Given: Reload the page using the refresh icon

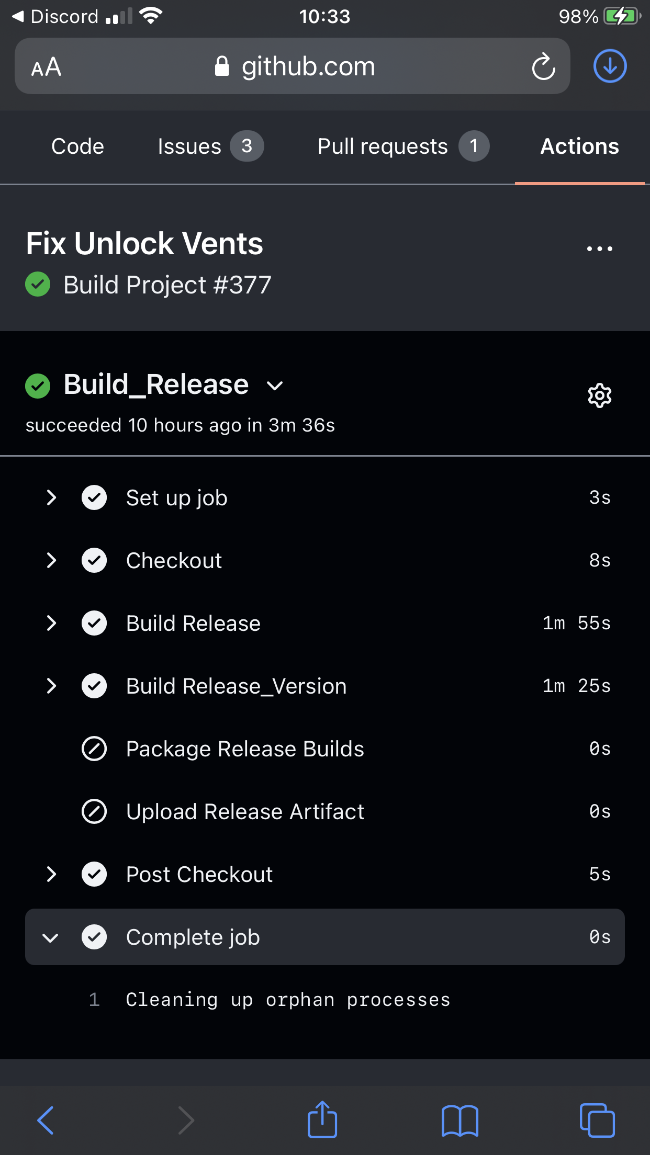Looking at the screenshot, I should 543,66.
